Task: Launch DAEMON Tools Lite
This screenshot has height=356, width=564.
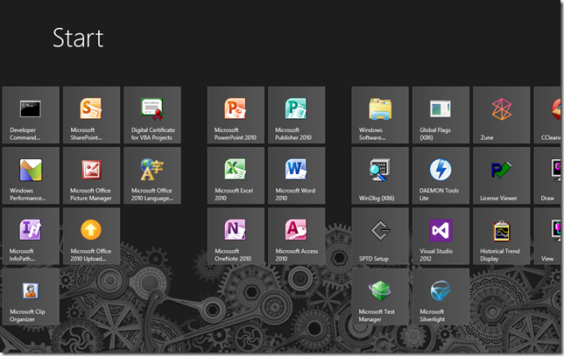Action: (441, 176)
